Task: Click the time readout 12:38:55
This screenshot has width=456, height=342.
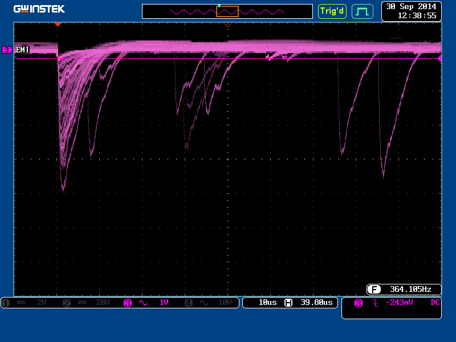Action: point(417,16)
